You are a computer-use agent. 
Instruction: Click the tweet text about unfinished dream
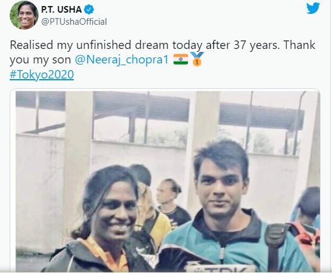point(163,52)
